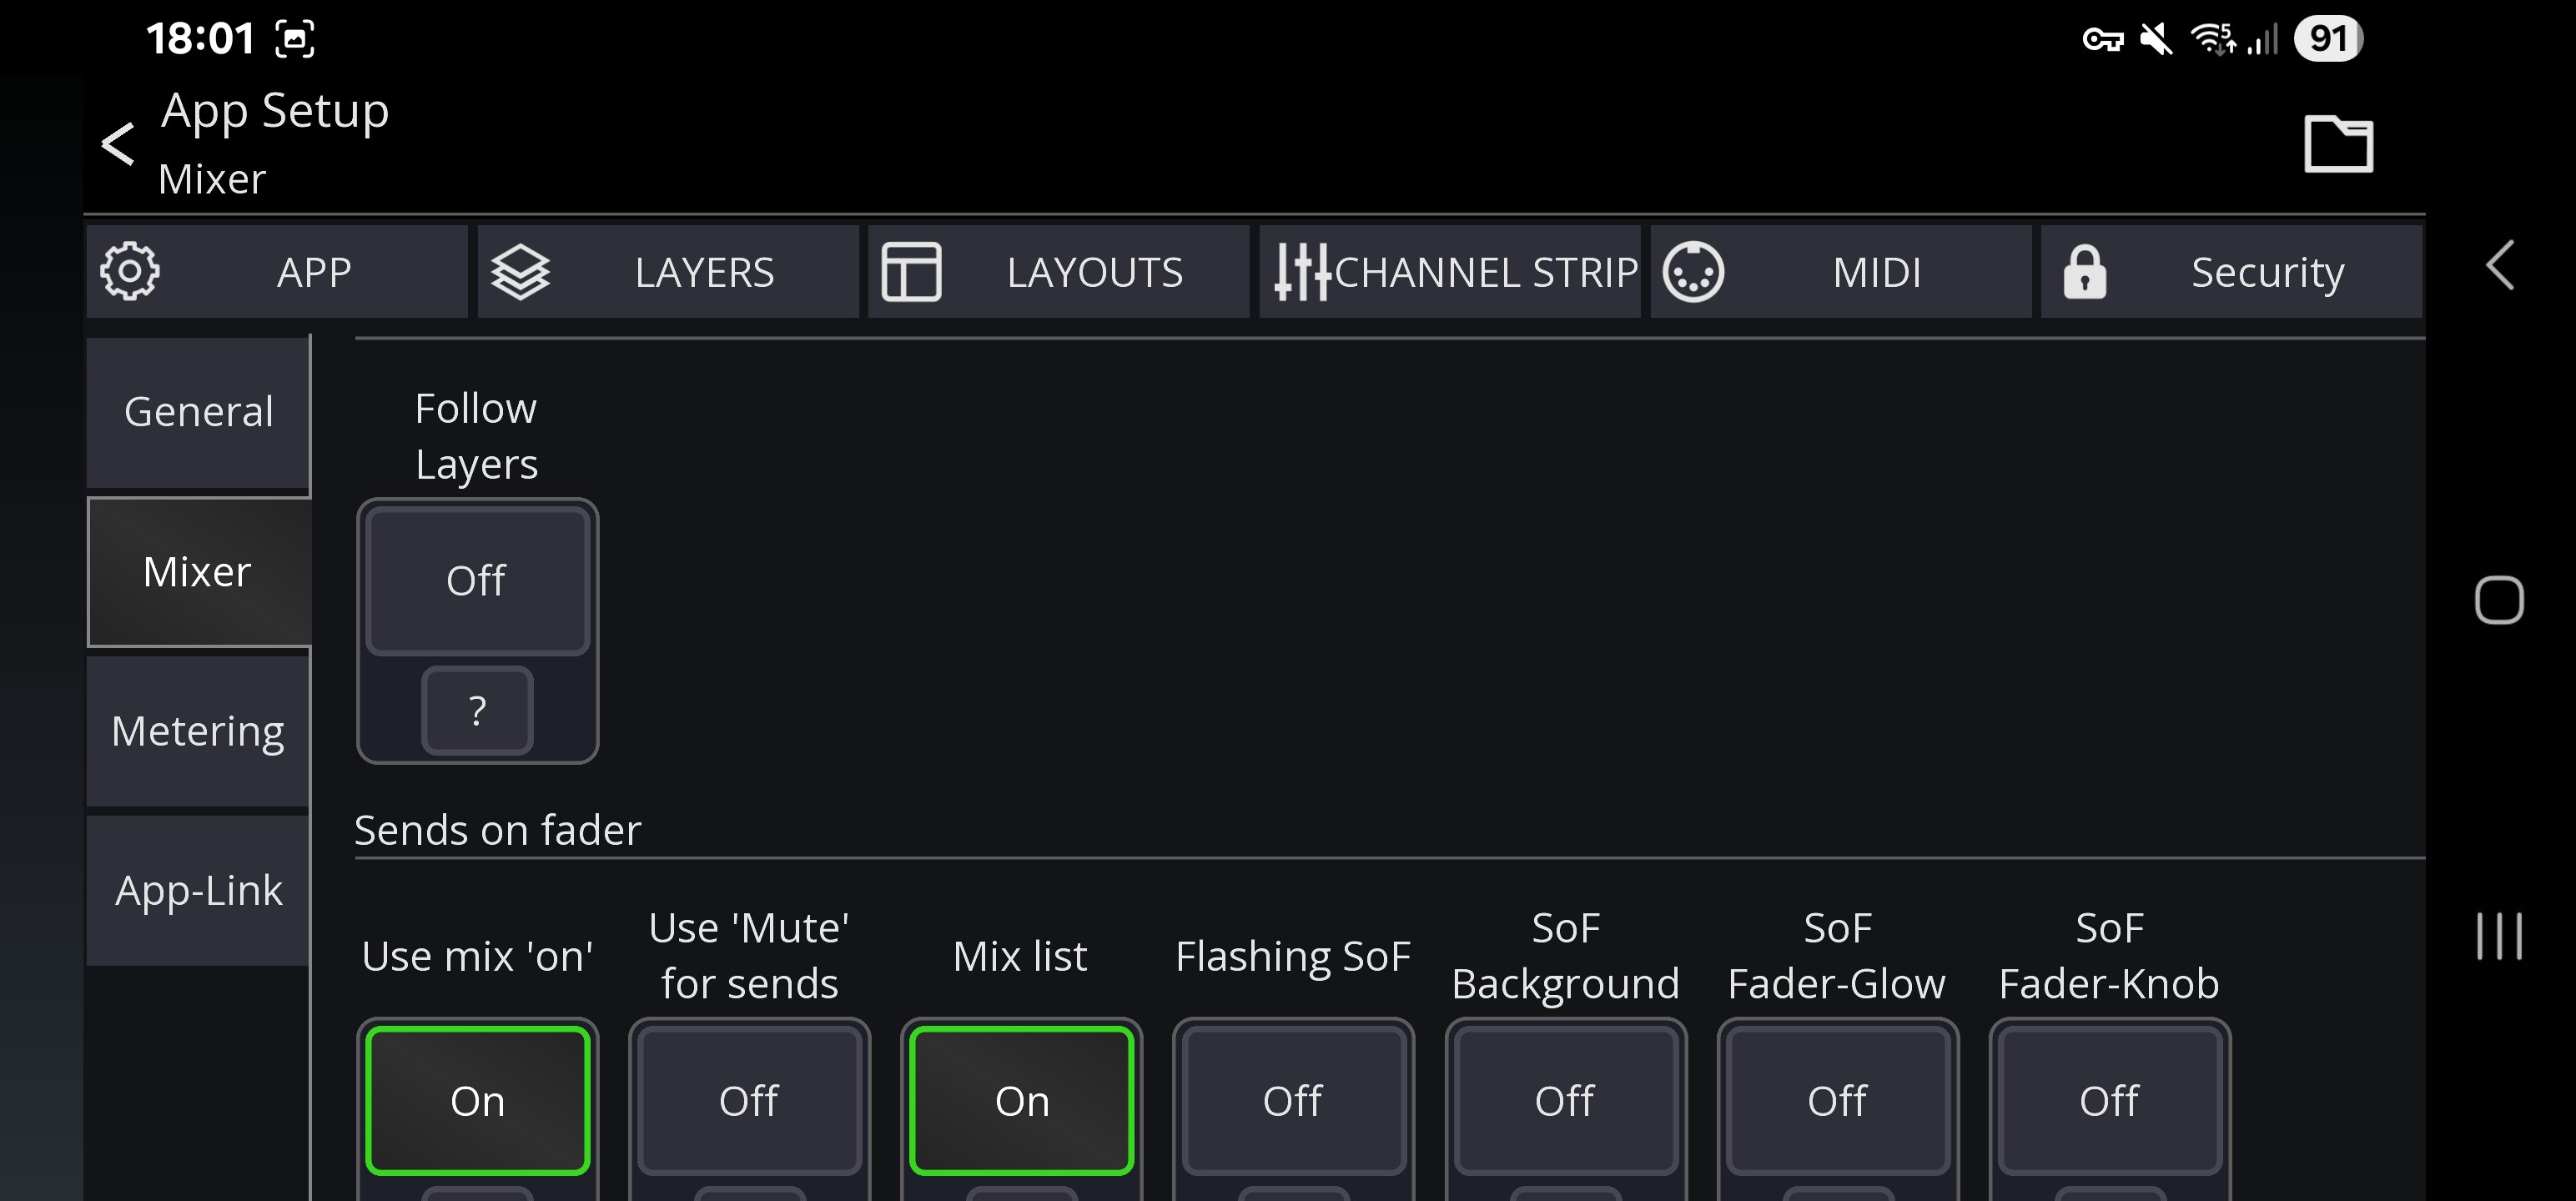Open the App-Link side tab
The width and height of the screenshot is (2576, 1201).
coord(198,890)
